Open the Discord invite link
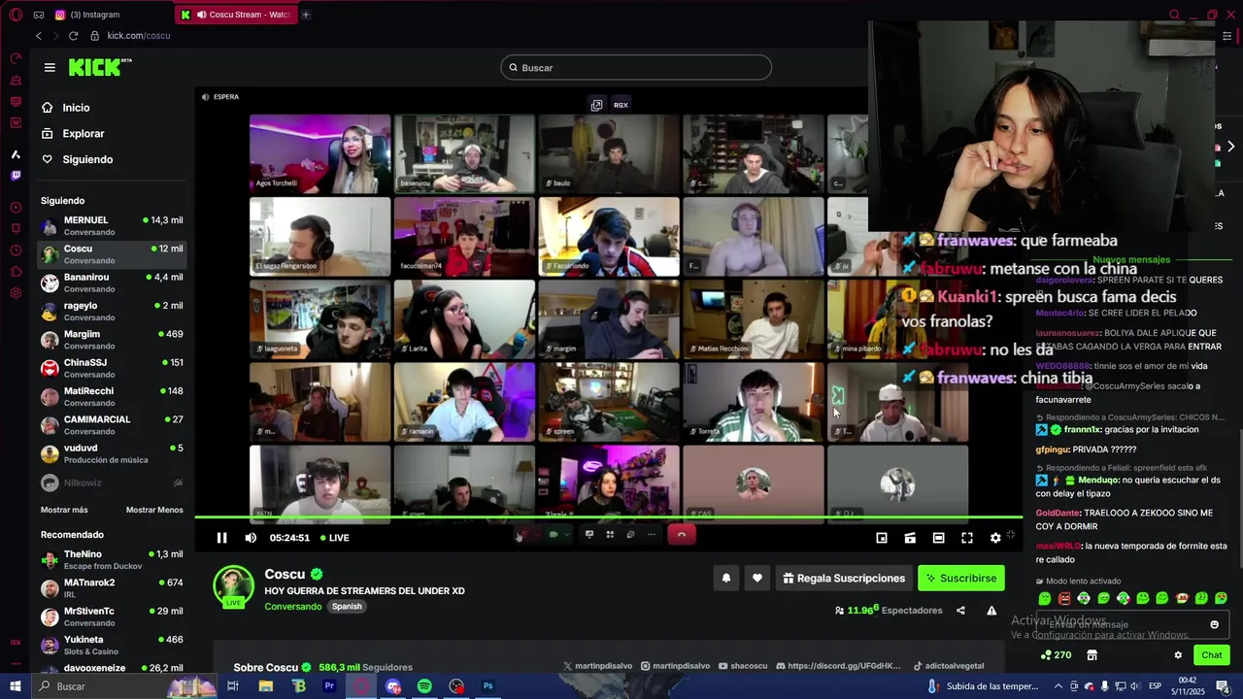The width and height of the screenshot is (1243, 699). [837, 666]
